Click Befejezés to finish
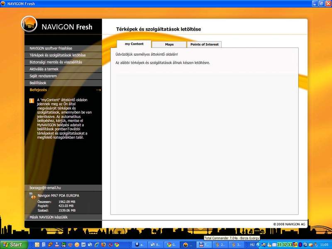332x249 pixels. pos(38,90)
